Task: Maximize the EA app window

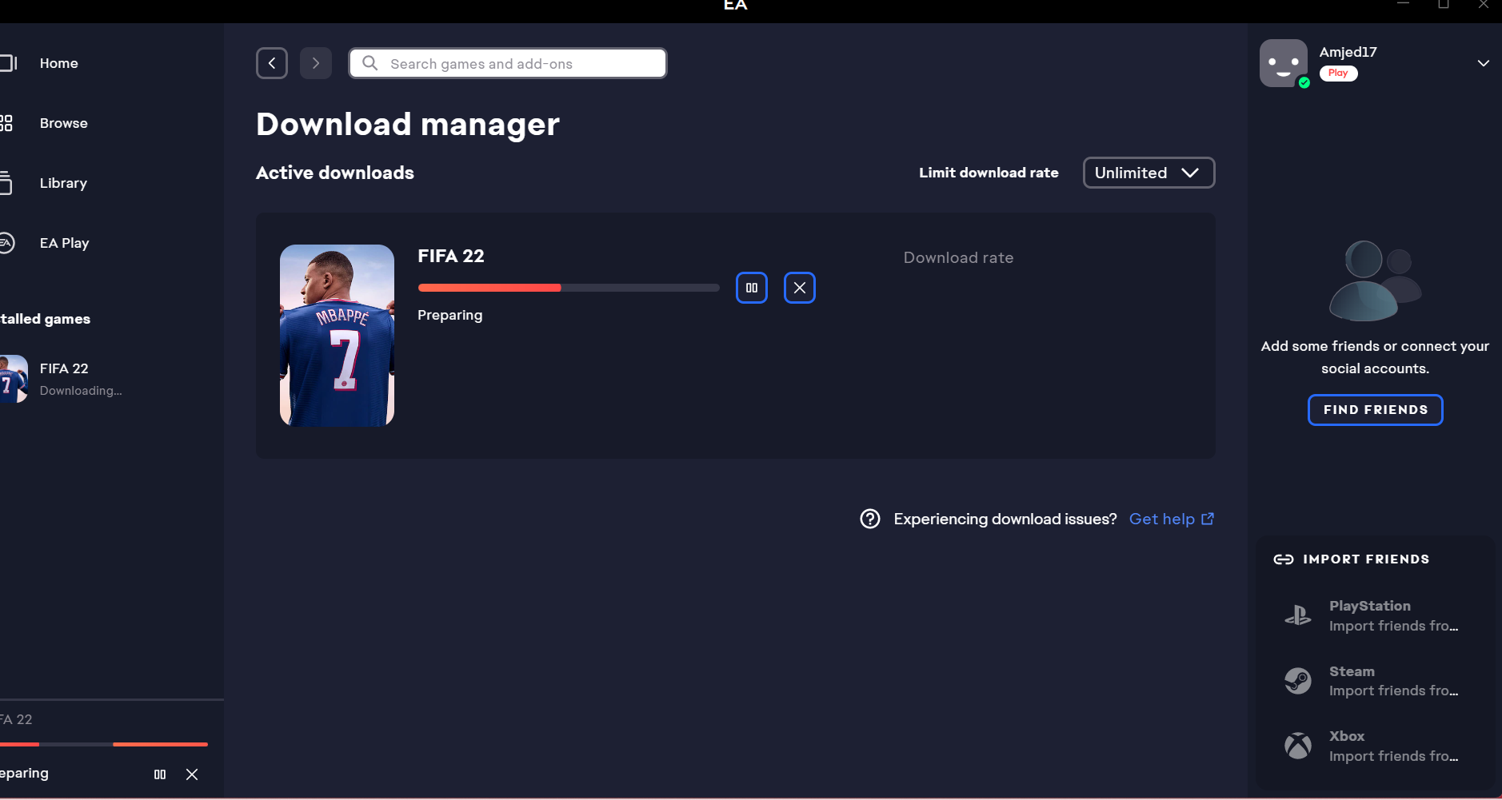Action: [1444, 5]
